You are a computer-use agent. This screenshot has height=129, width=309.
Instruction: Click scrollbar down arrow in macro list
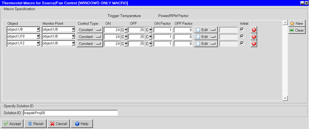(285, 98)
